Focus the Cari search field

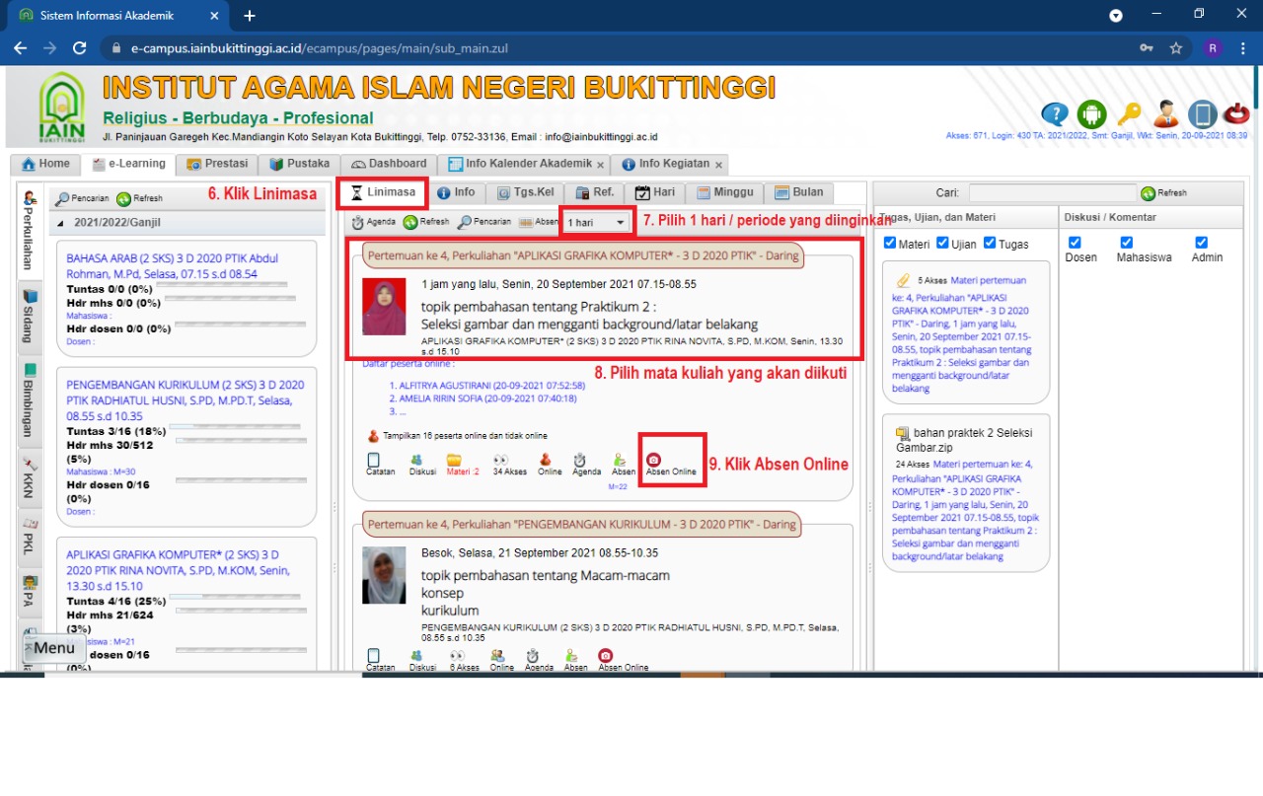point(1052,193)
